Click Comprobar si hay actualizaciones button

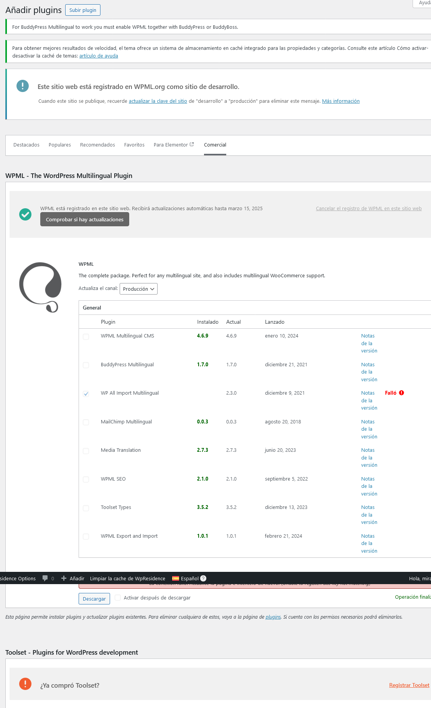85,219
